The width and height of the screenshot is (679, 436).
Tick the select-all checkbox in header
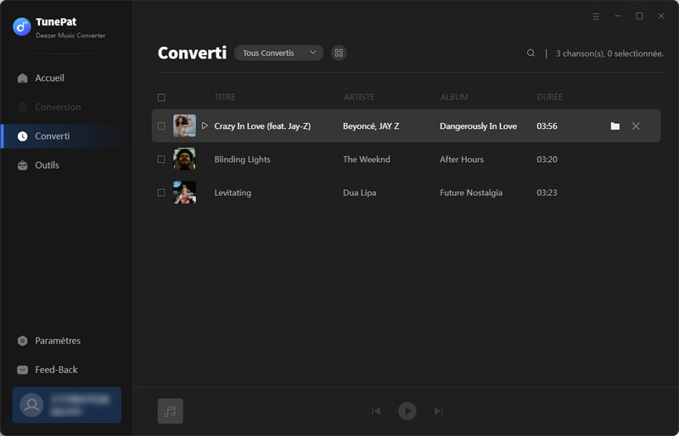coord(161,98)
